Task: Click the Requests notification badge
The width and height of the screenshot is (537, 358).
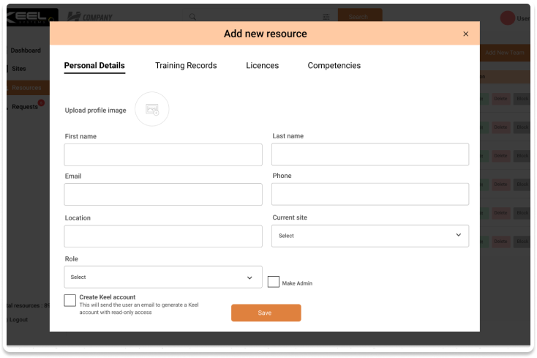Action: pyautogui.click(x=41, y=103)
